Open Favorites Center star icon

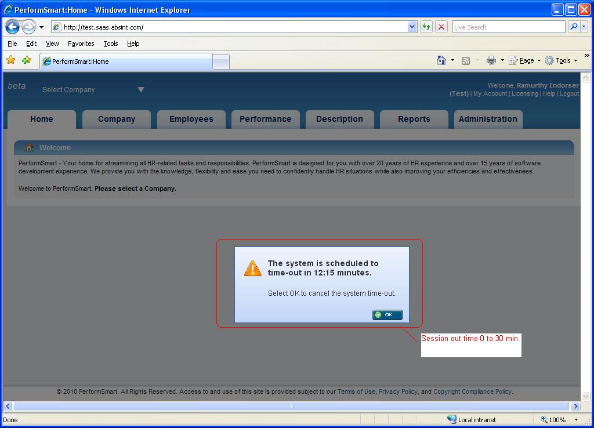[11, 60]
